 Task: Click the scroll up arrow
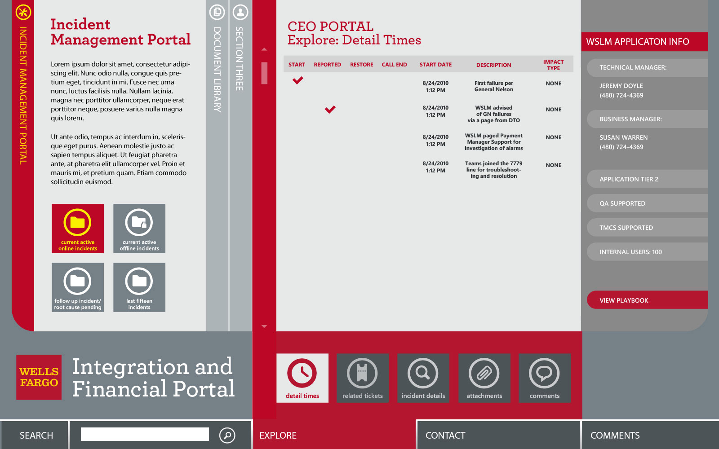(264, 49)
